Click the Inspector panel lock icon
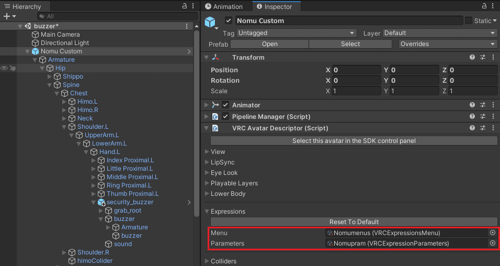This screenshot has height=266, width=500. click(484, 6)
